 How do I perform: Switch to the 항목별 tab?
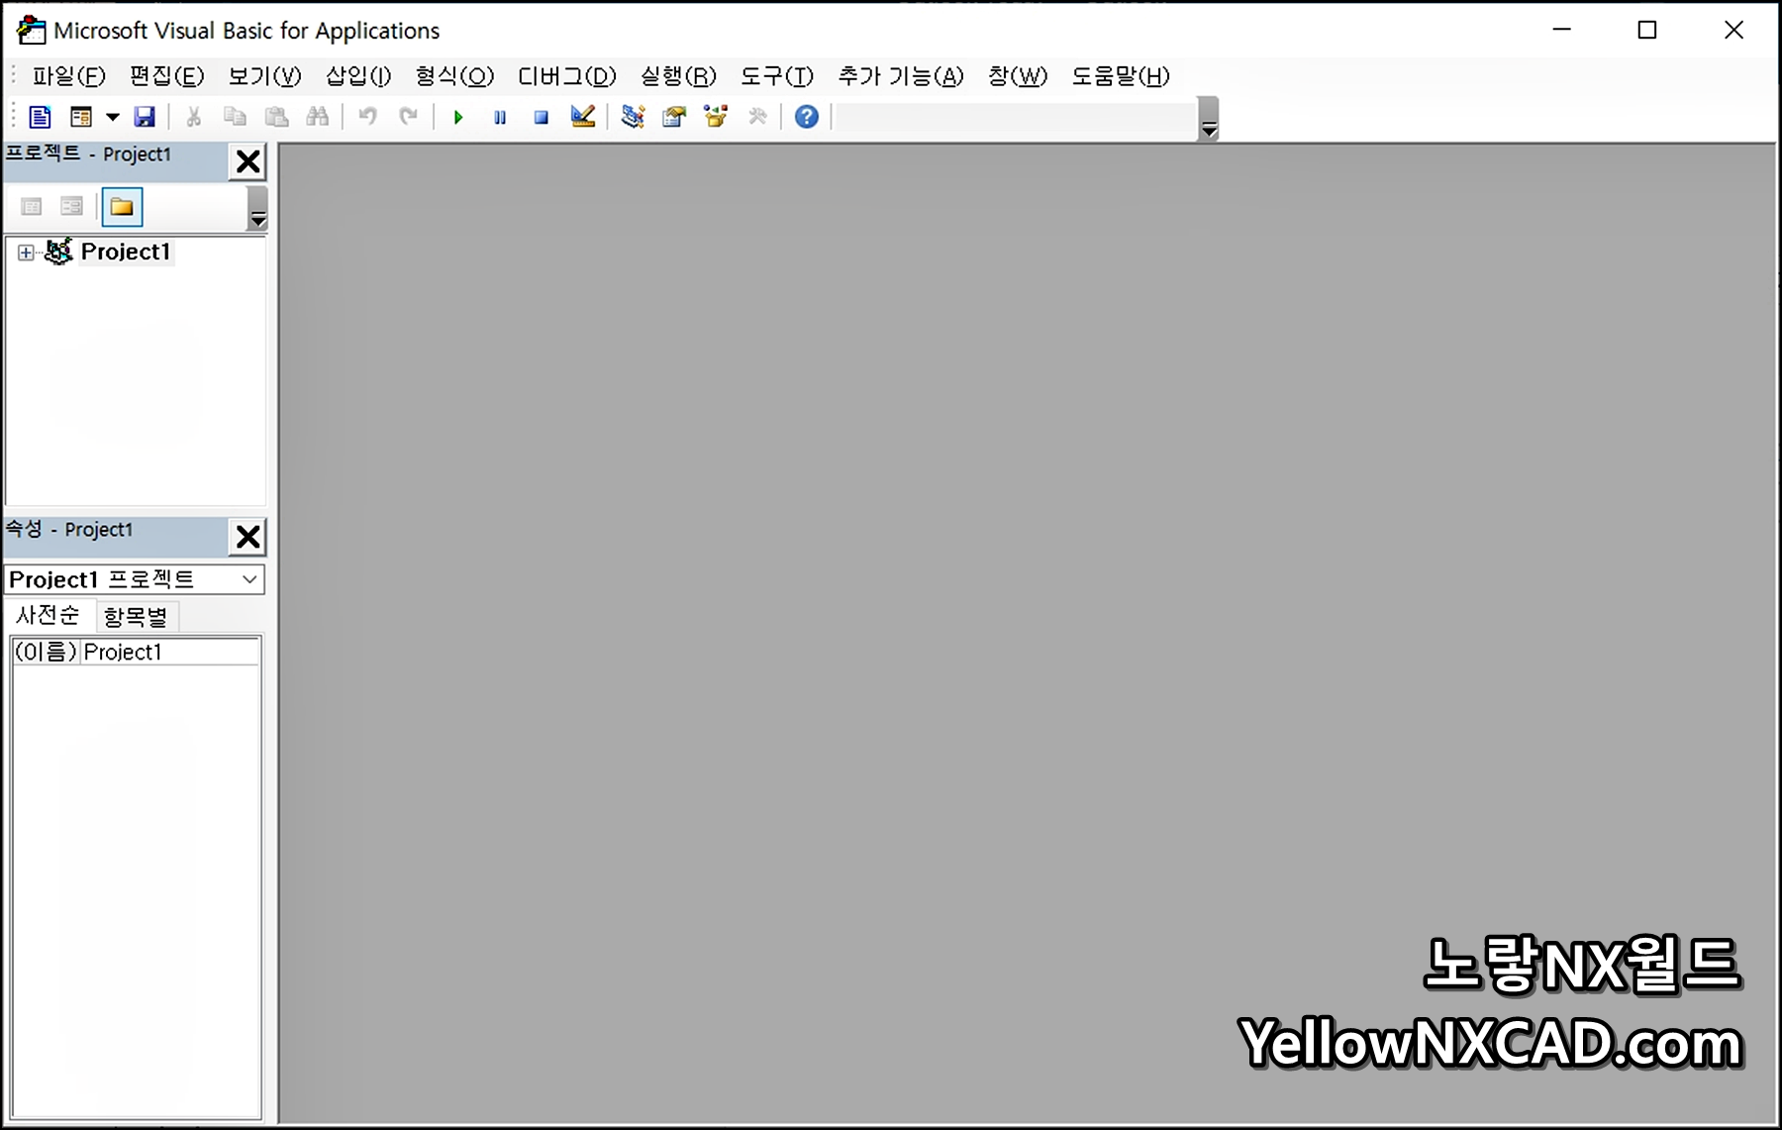tap(136, 617)
